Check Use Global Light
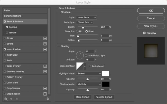The height and width of the screenshot is (104, 167). pos(86,56)
